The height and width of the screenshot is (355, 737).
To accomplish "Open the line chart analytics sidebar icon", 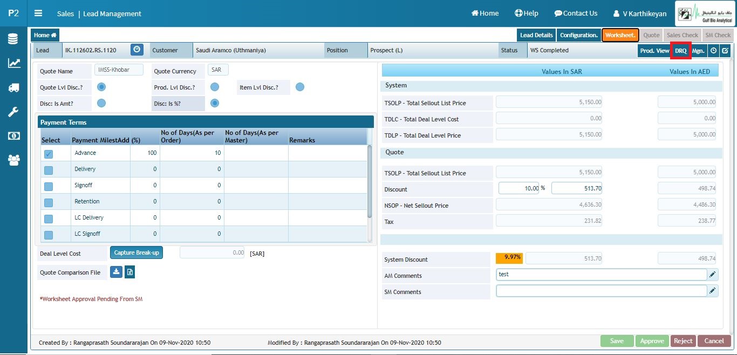I will point(13,63).
